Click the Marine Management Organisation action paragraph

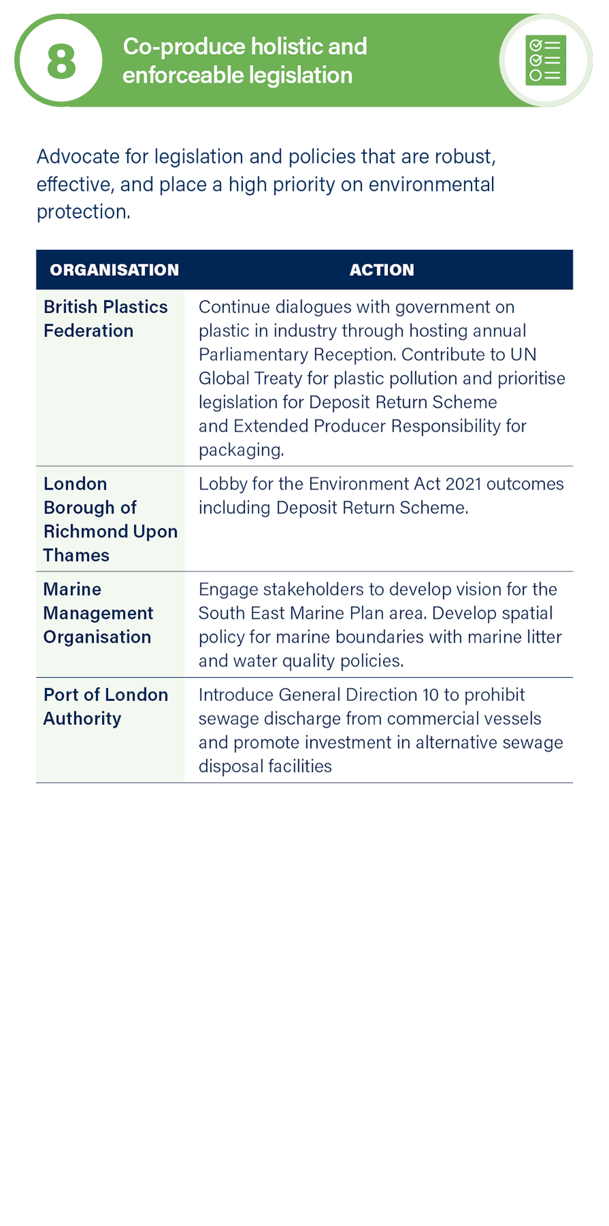pos(380,625)
